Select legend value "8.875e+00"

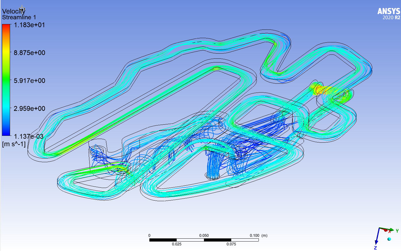point(30,53)
